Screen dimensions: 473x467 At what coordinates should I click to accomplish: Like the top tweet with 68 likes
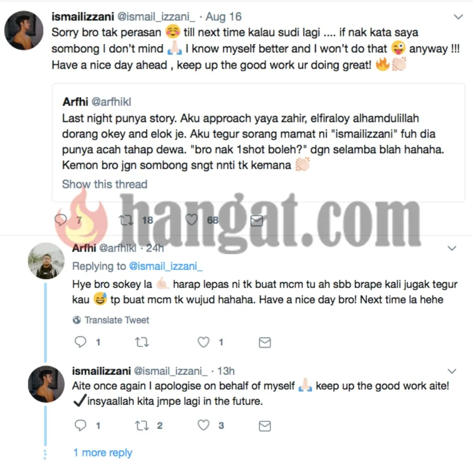(x=191, y=220)
